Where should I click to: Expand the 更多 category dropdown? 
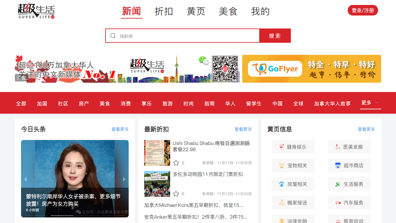click(370, 103)
